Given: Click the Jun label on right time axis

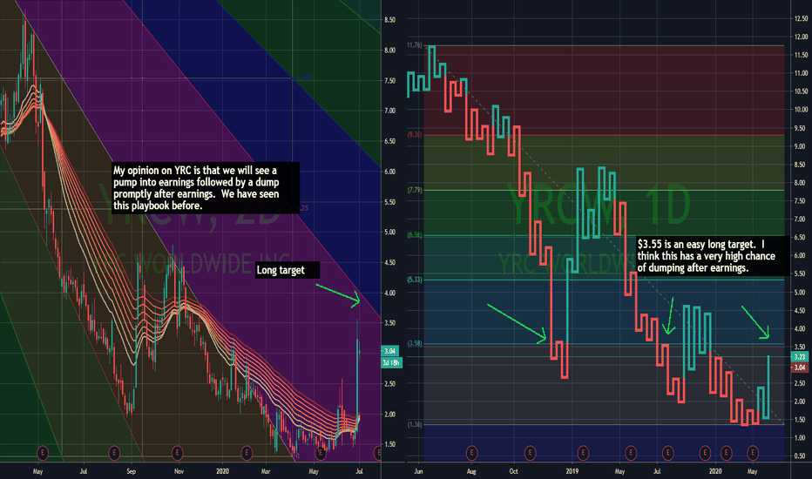Looking at the screenshot, I should tap(418, 471).
